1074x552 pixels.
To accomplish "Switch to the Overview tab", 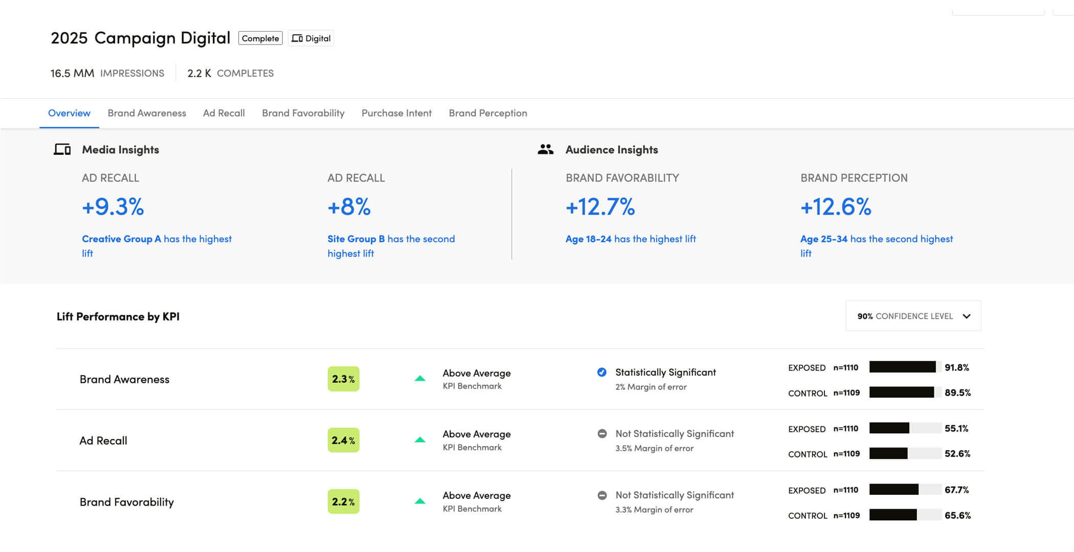I will tap(69, 113).
